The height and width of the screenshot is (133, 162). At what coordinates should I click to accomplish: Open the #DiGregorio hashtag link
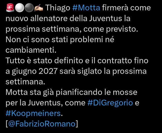tap(110, 103)
